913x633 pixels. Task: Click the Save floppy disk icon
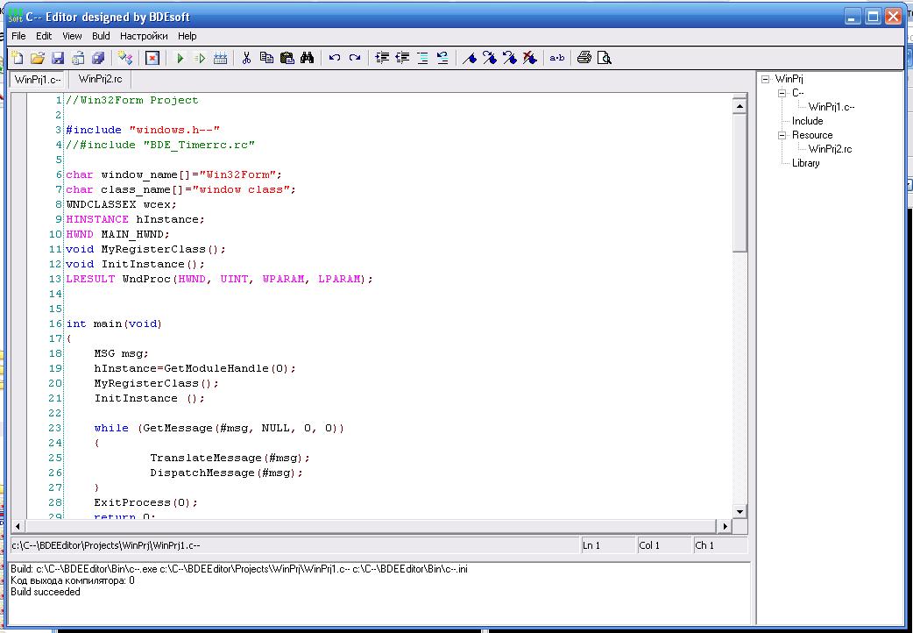point(57,58)
